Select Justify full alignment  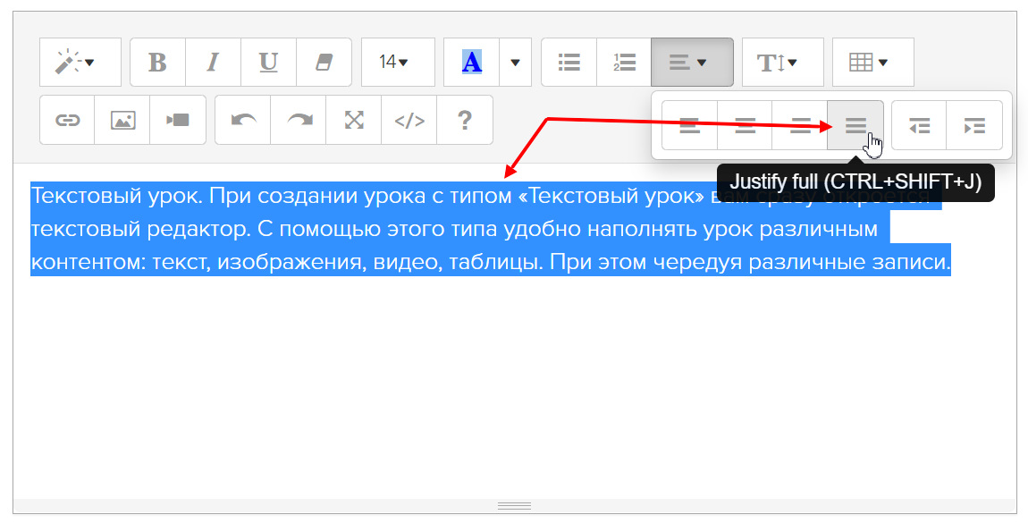point(855,125)
